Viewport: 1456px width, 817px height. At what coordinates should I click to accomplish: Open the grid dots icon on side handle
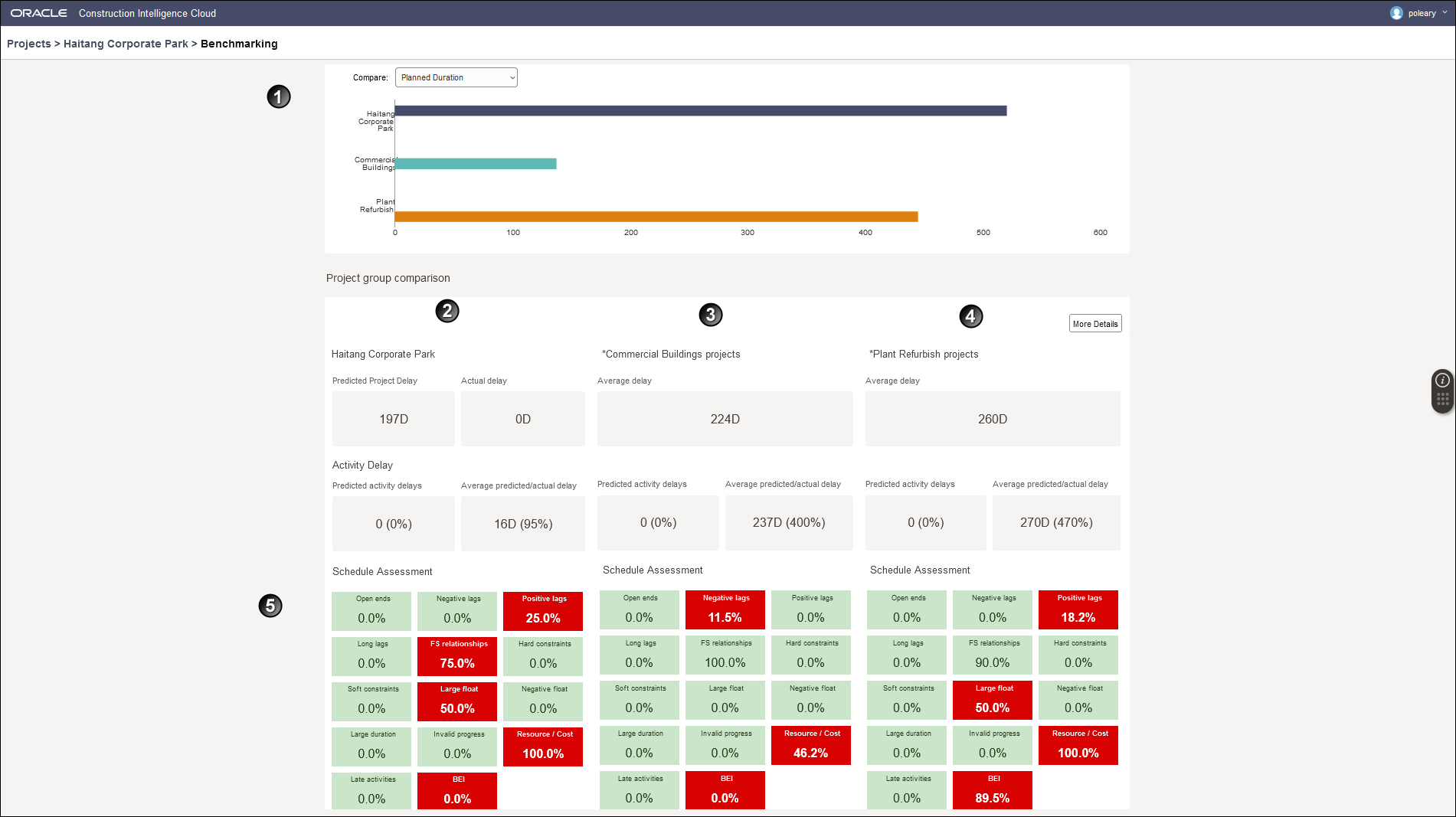(1442, 399)
